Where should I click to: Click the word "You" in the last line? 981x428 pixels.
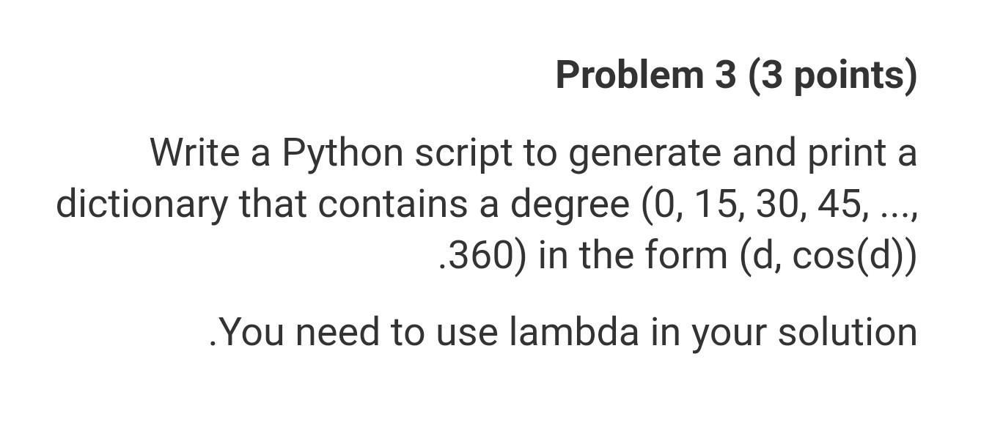[251, 331]
